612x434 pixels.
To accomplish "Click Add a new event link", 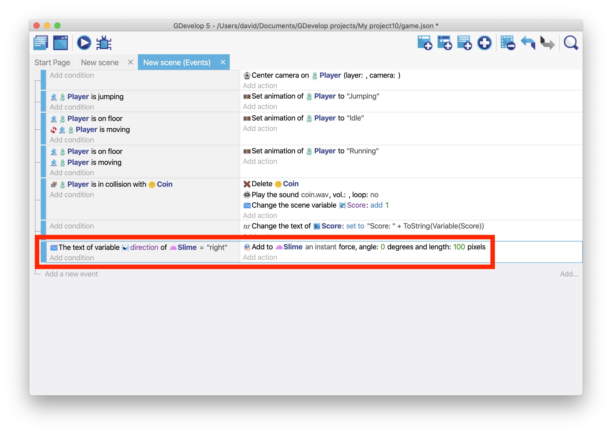I will coord(71,274).
